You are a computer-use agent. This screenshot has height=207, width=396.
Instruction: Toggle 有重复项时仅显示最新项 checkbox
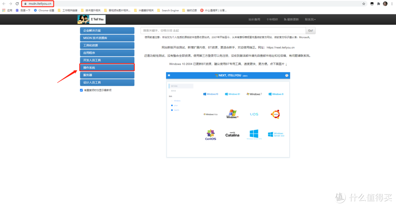[81, 90]
